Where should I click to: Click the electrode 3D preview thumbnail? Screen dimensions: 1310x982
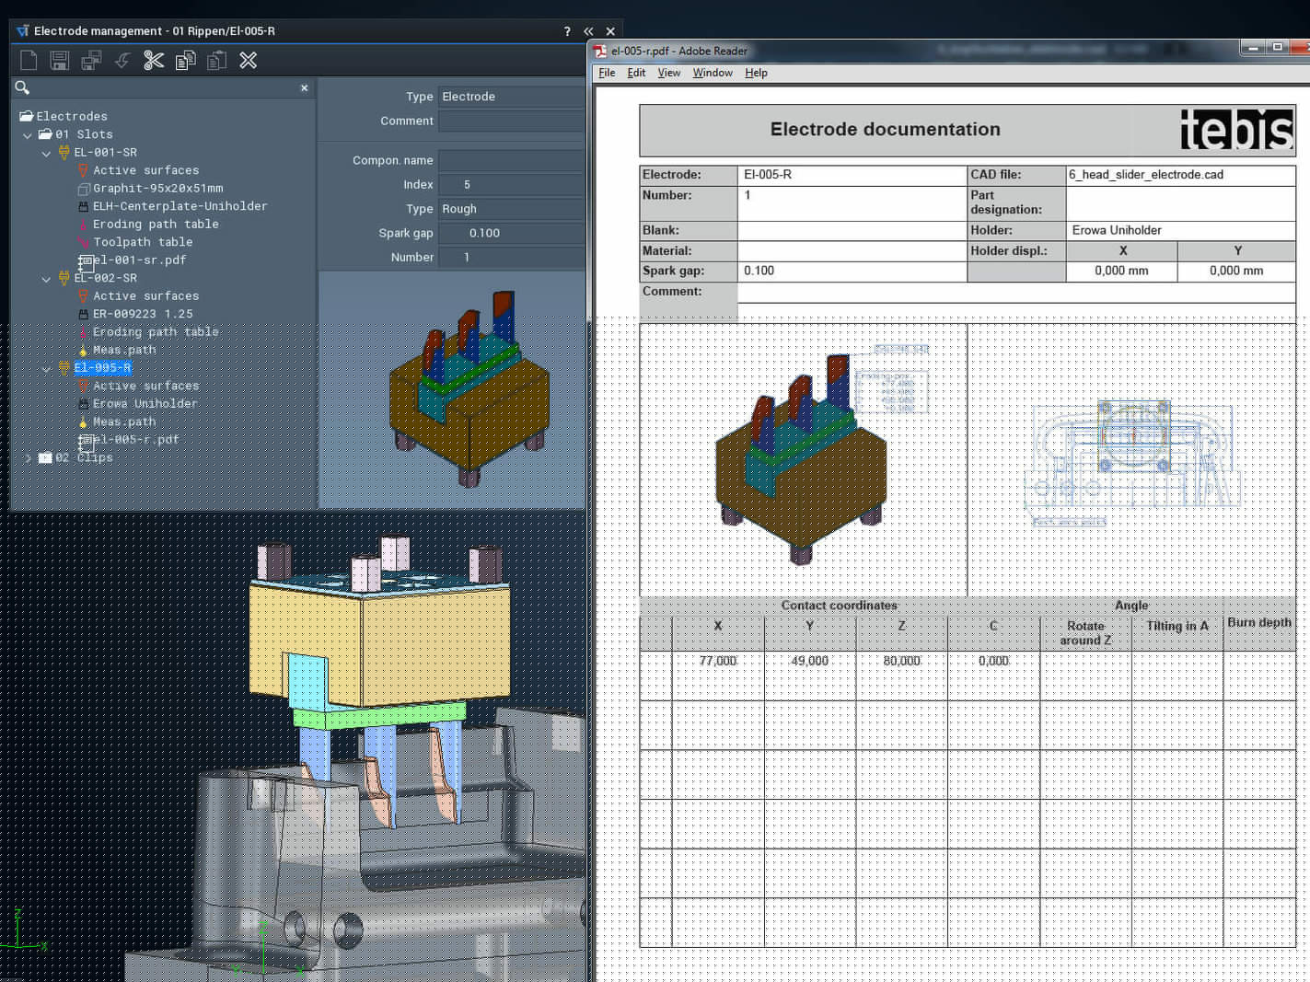coord(452,389)
